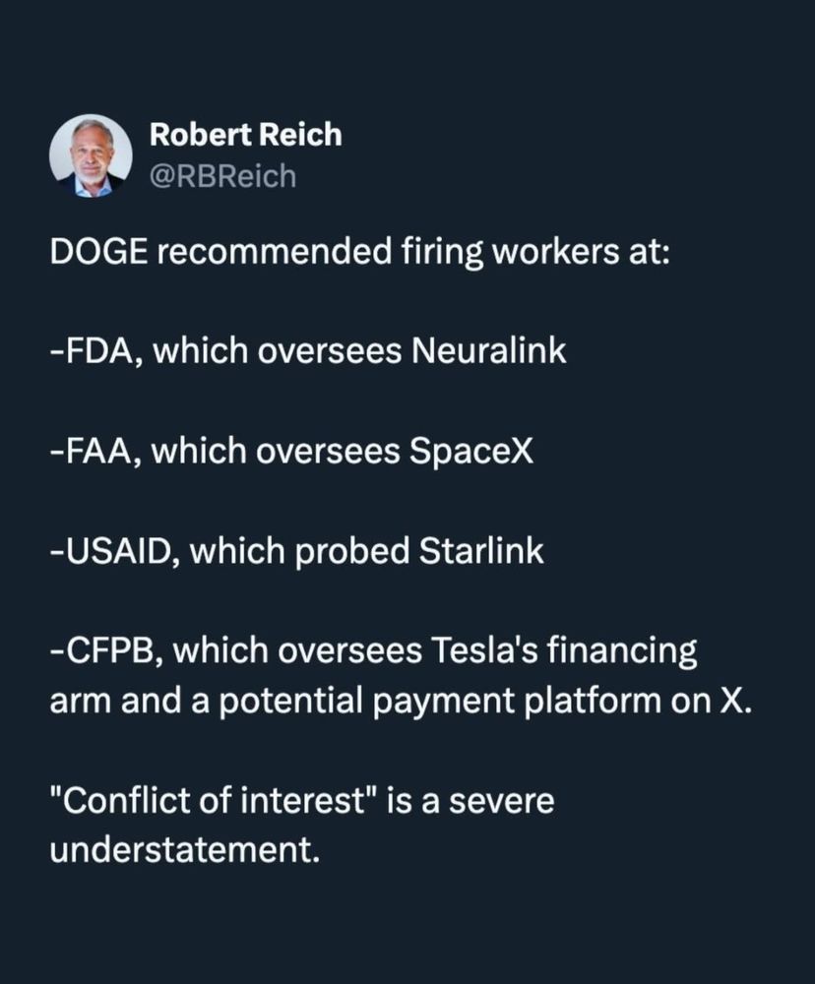Select the word DOGE in the tweet
The image size is (815, 984).
(99, 252)
